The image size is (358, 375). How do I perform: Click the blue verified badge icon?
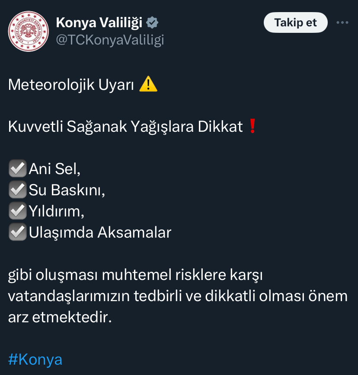tap(152, 23)
